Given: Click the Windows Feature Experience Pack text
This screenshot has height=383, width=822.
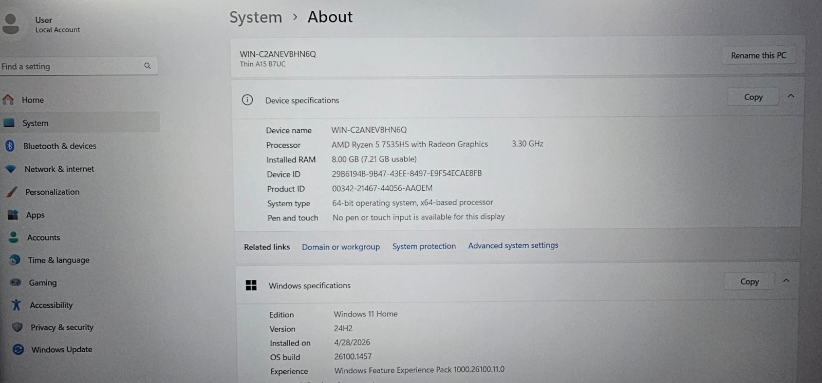Looking at the screenshot, I should [419, 370].
